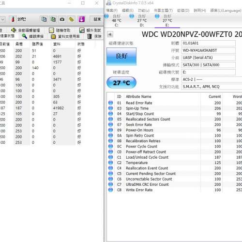Screen dimensions: 242x242
Task: Open the 佈景主題(T) menu
Action: (x=163, y=11)
